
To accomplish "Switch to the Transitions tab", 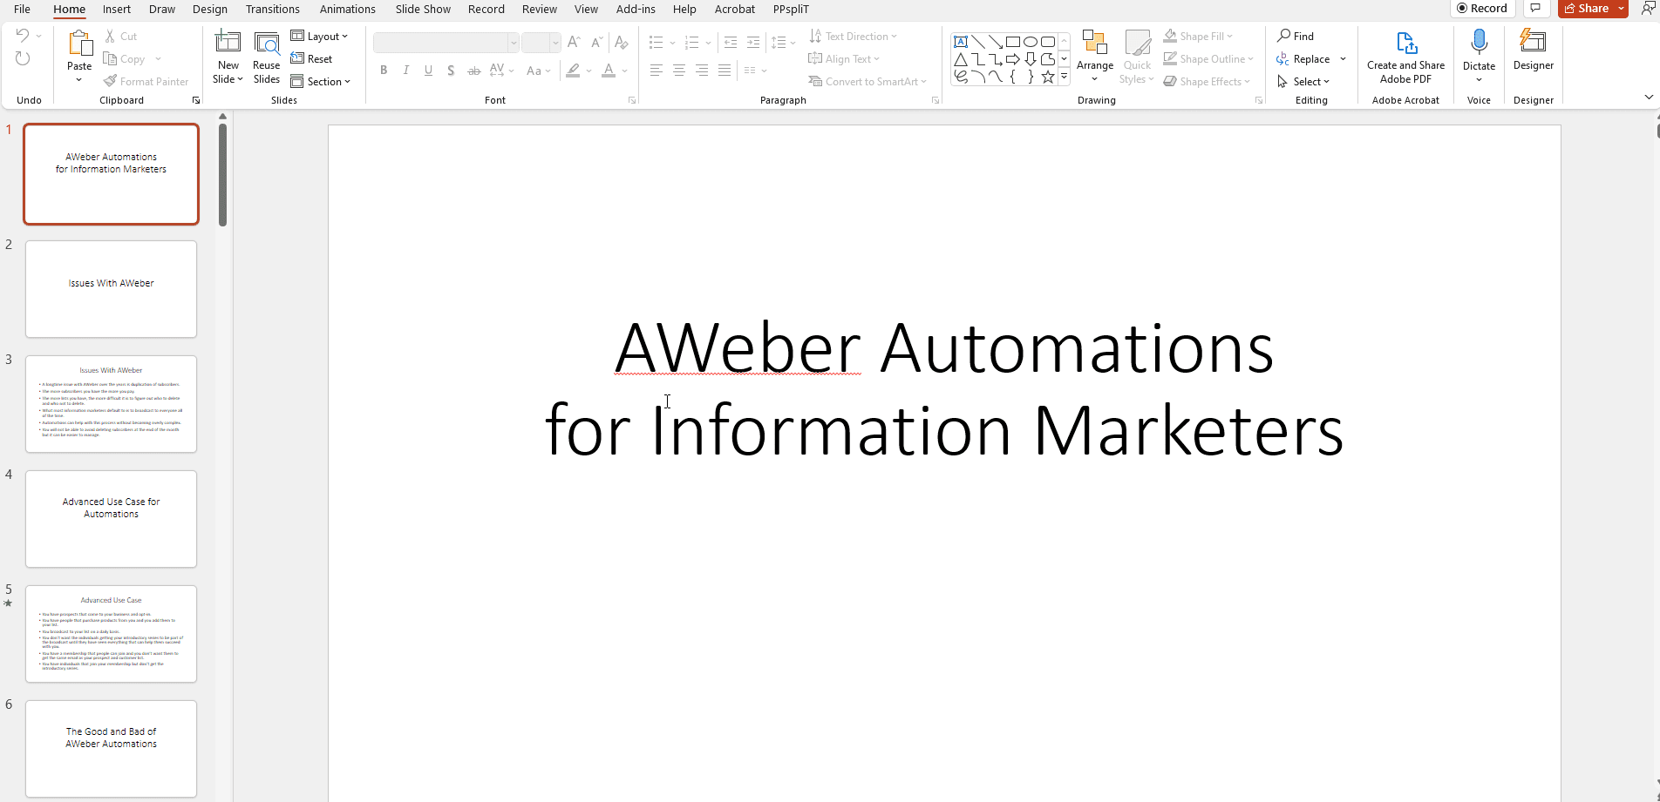I will pyautogui.click(x=272, y=9).
